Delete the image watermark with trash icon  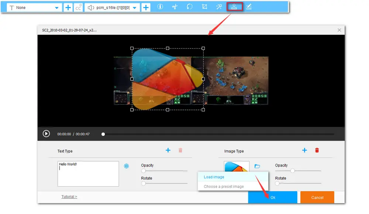(x=317, y=150)
